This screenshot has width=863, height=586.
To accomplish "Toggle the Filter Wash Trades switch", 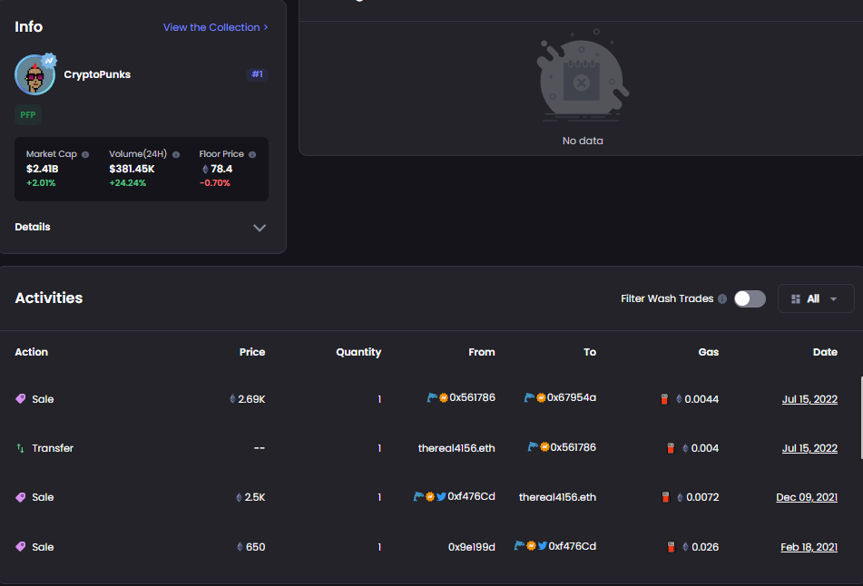I will tap(750, 298).
